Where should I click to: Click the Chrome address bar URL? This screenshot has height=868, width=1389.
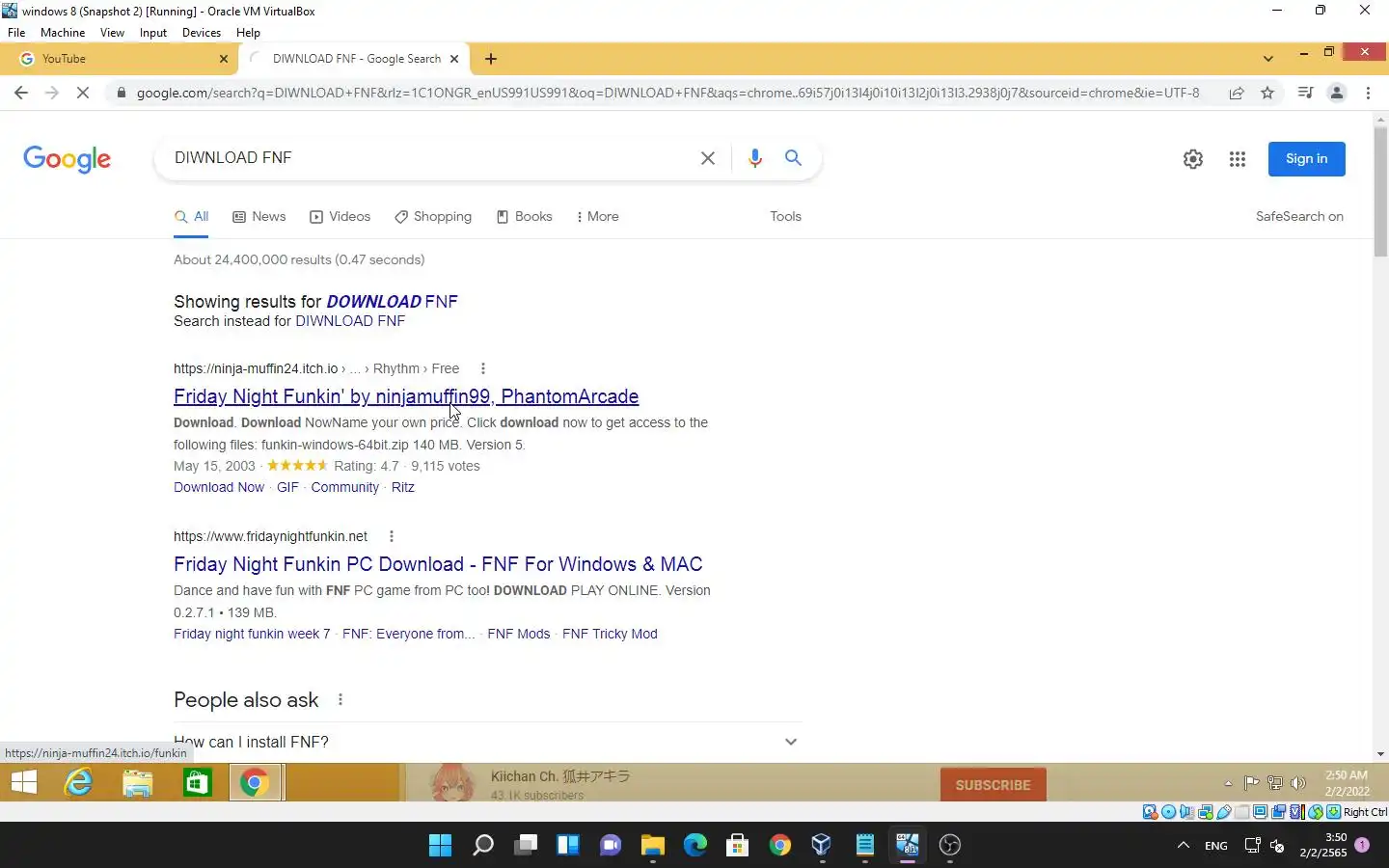tap(667, 93)
